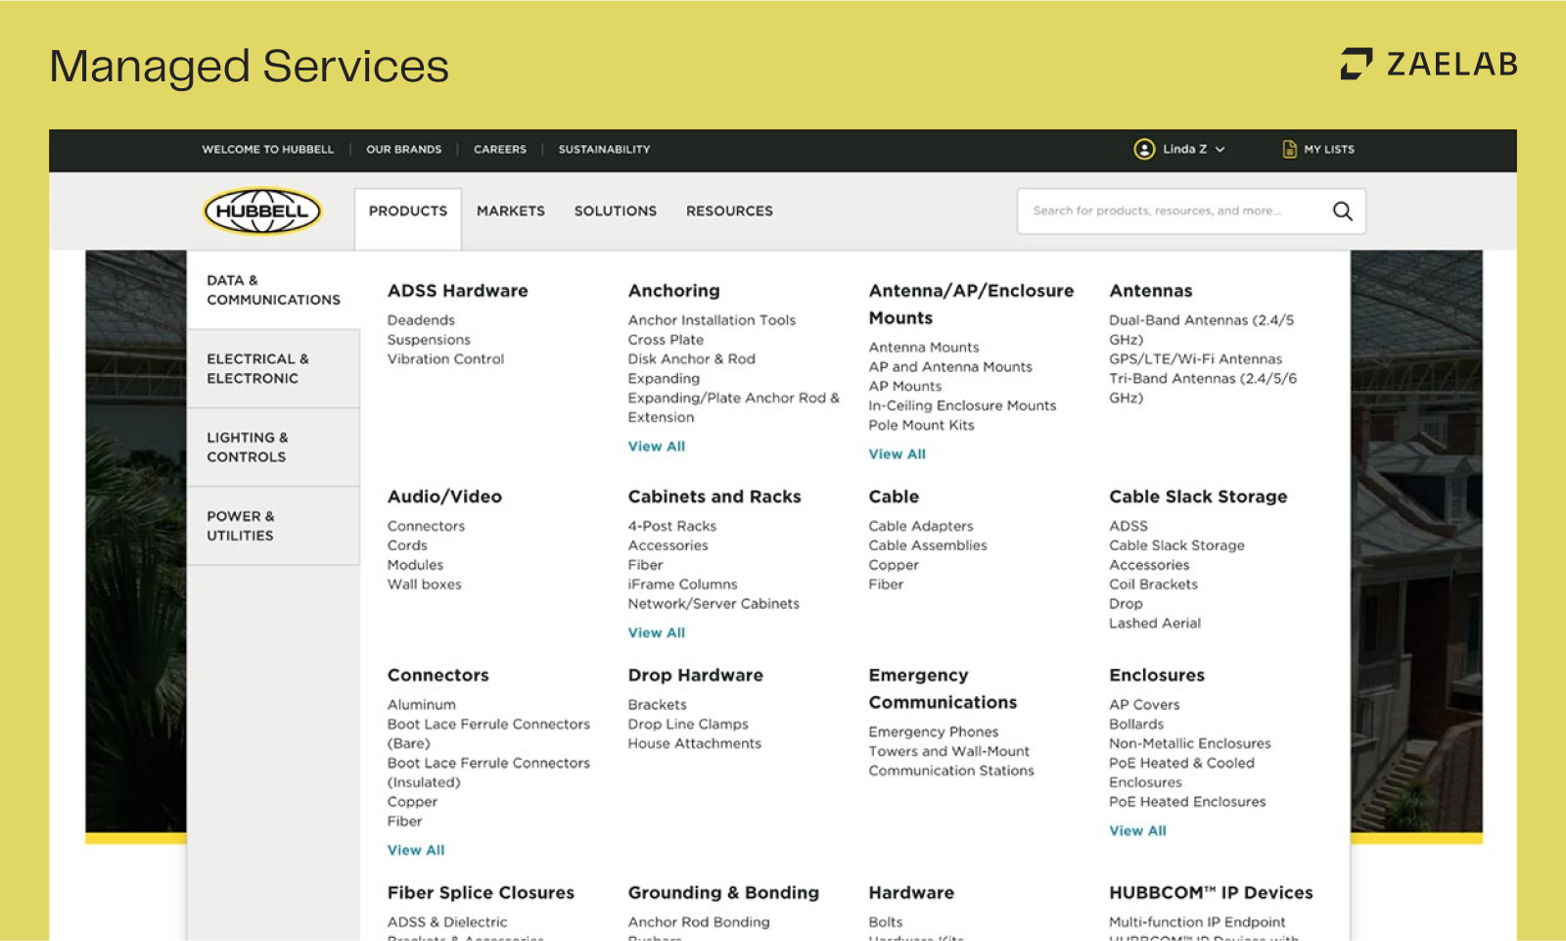This screenshot has height=941, width=1566.
Task: Select Deadends under ADSS Hardware
Action: click(x=421, y=320)
